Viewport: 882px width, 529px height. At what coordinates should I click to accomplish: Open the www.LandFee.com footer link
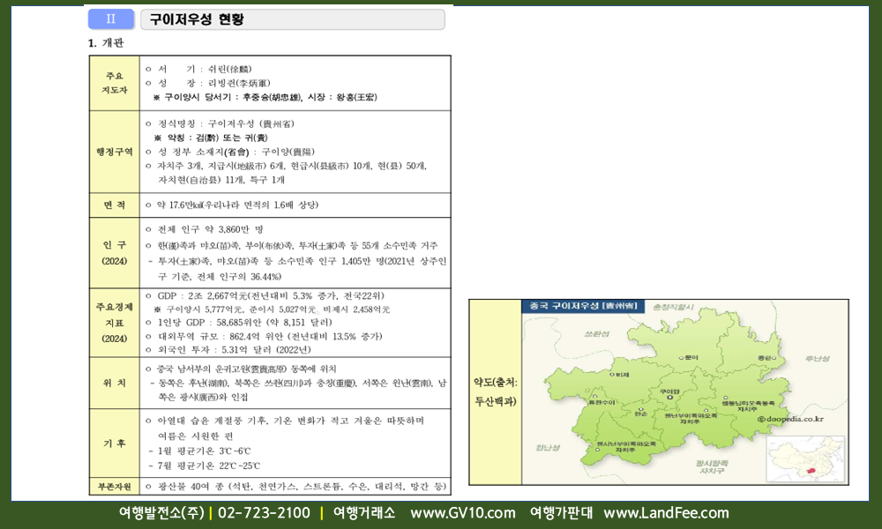coord(666,513)
